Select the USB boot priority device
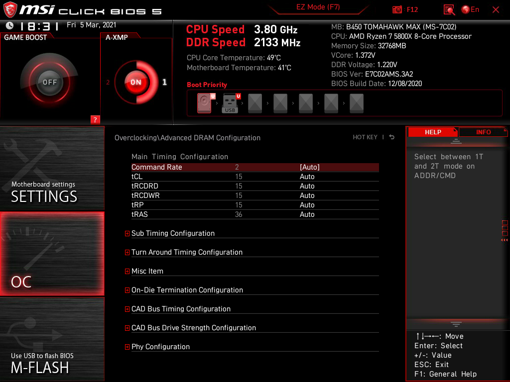This screenshot has width=510, height=382. 230,103
